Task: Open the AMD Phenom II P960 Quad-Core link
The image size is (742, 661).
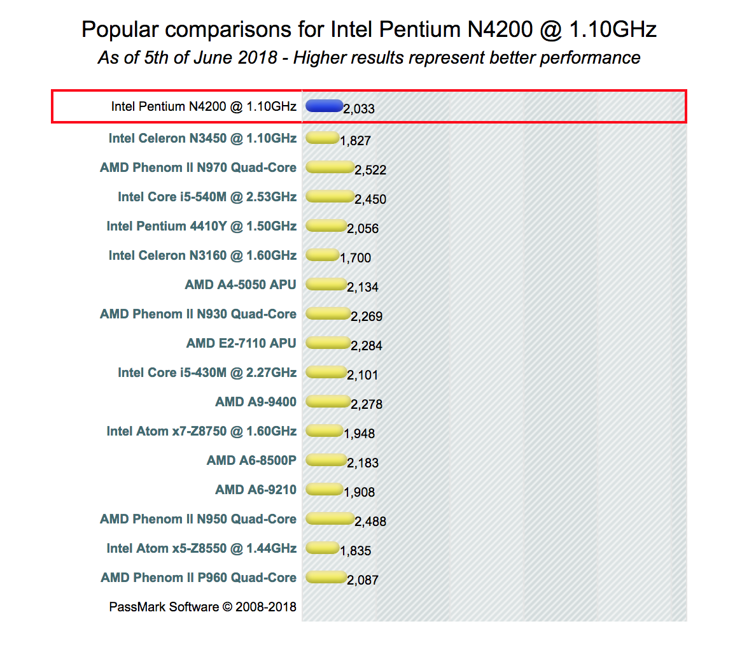Action: point(199,578)
